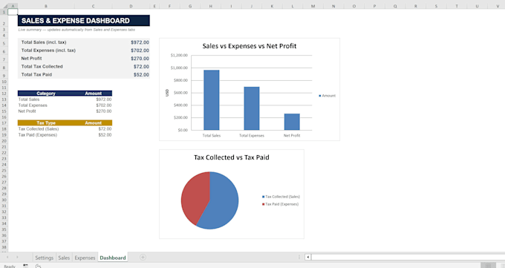Open the Sales sheet tab

point(64,258)
